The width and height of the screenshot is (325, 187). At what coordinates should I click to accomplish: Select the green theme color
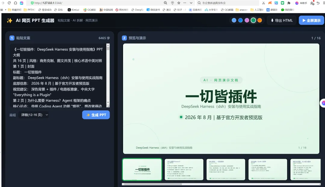[x=253, y=20]
